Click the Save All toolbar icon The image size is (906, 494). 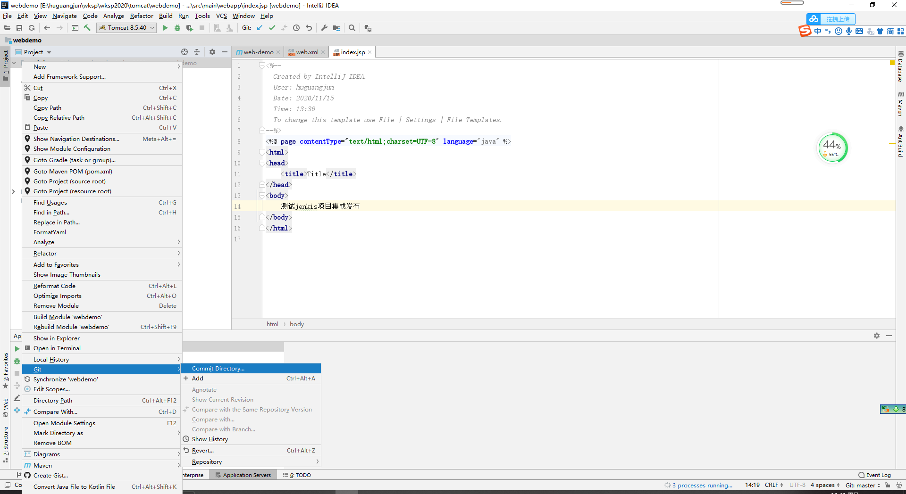(19, 28)
